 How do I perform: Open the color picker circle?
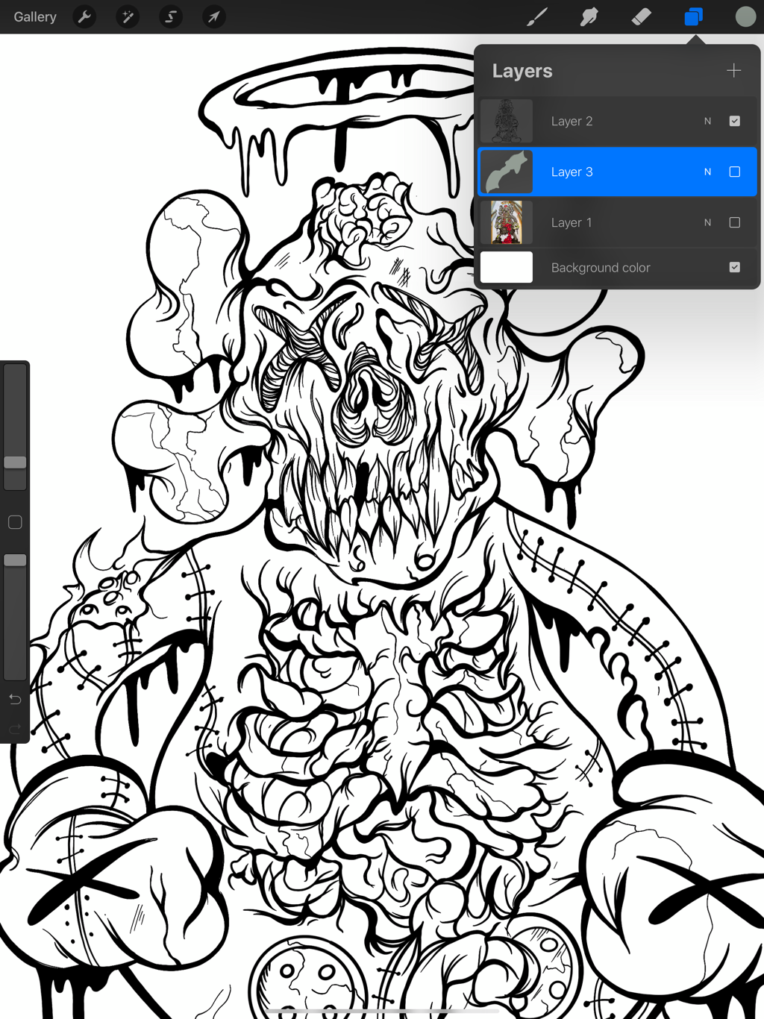(x=745, y=16)
